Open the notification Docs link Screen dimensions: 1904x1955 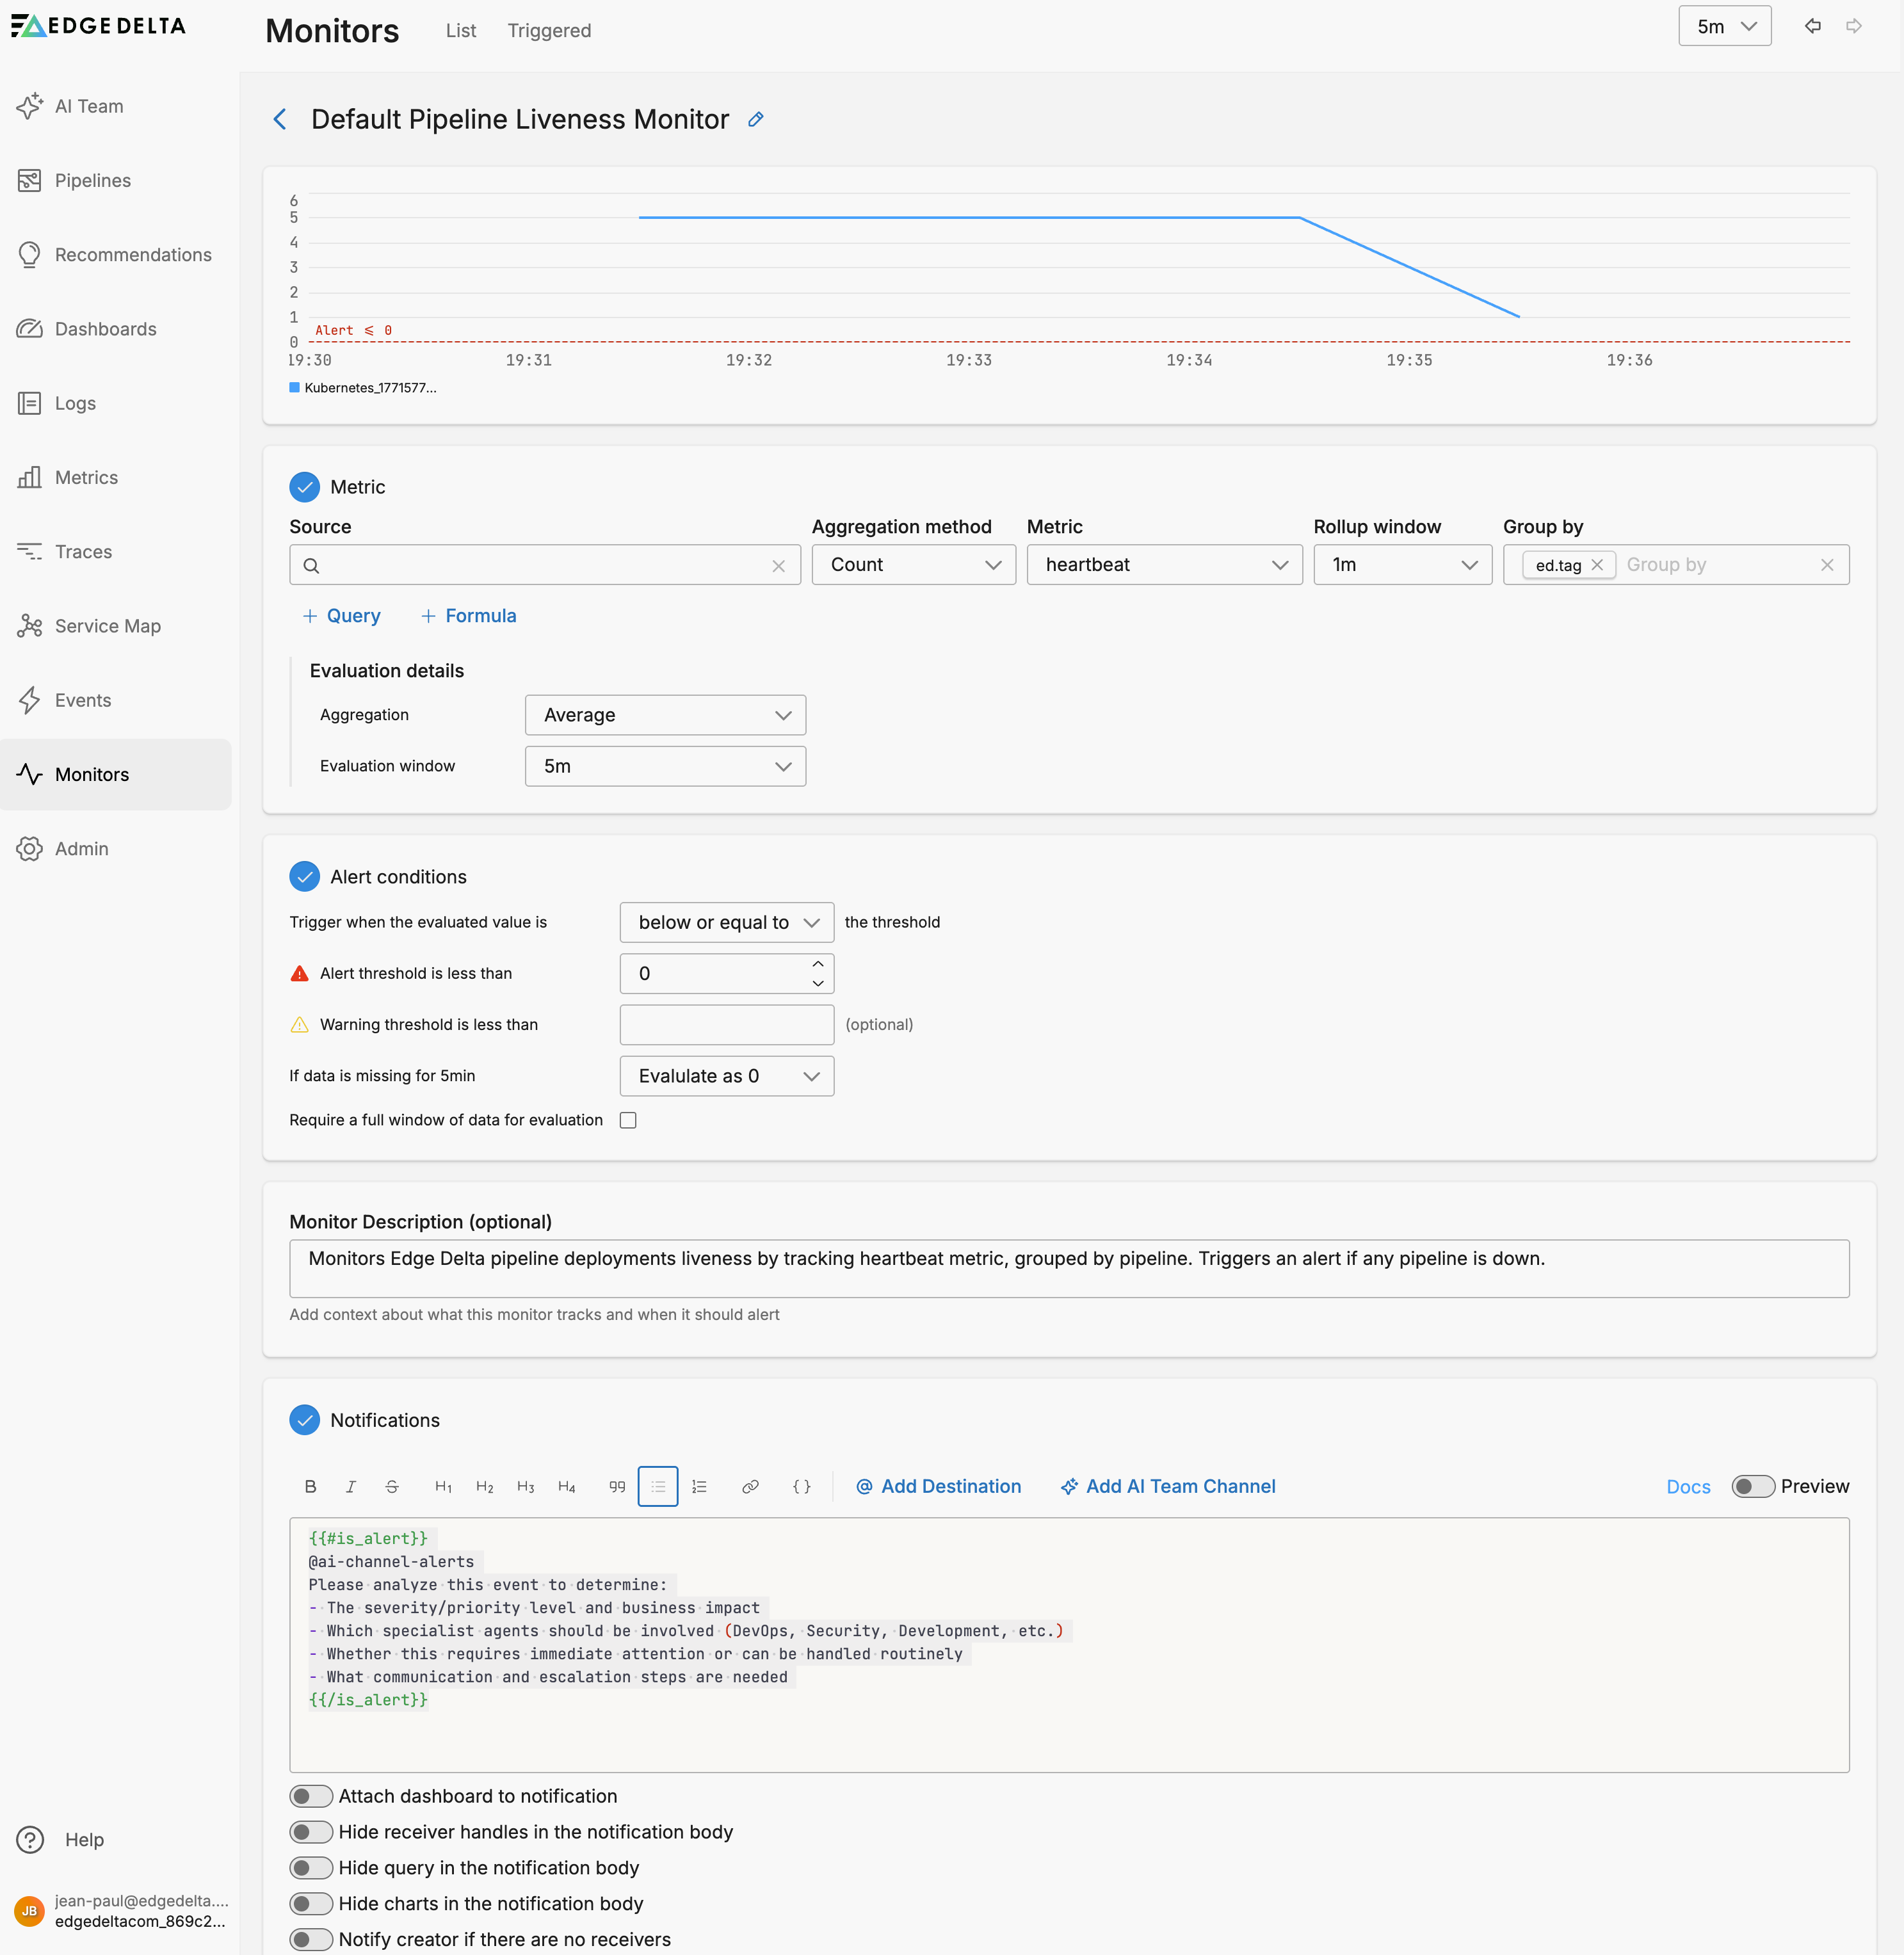point(1688,1486)
